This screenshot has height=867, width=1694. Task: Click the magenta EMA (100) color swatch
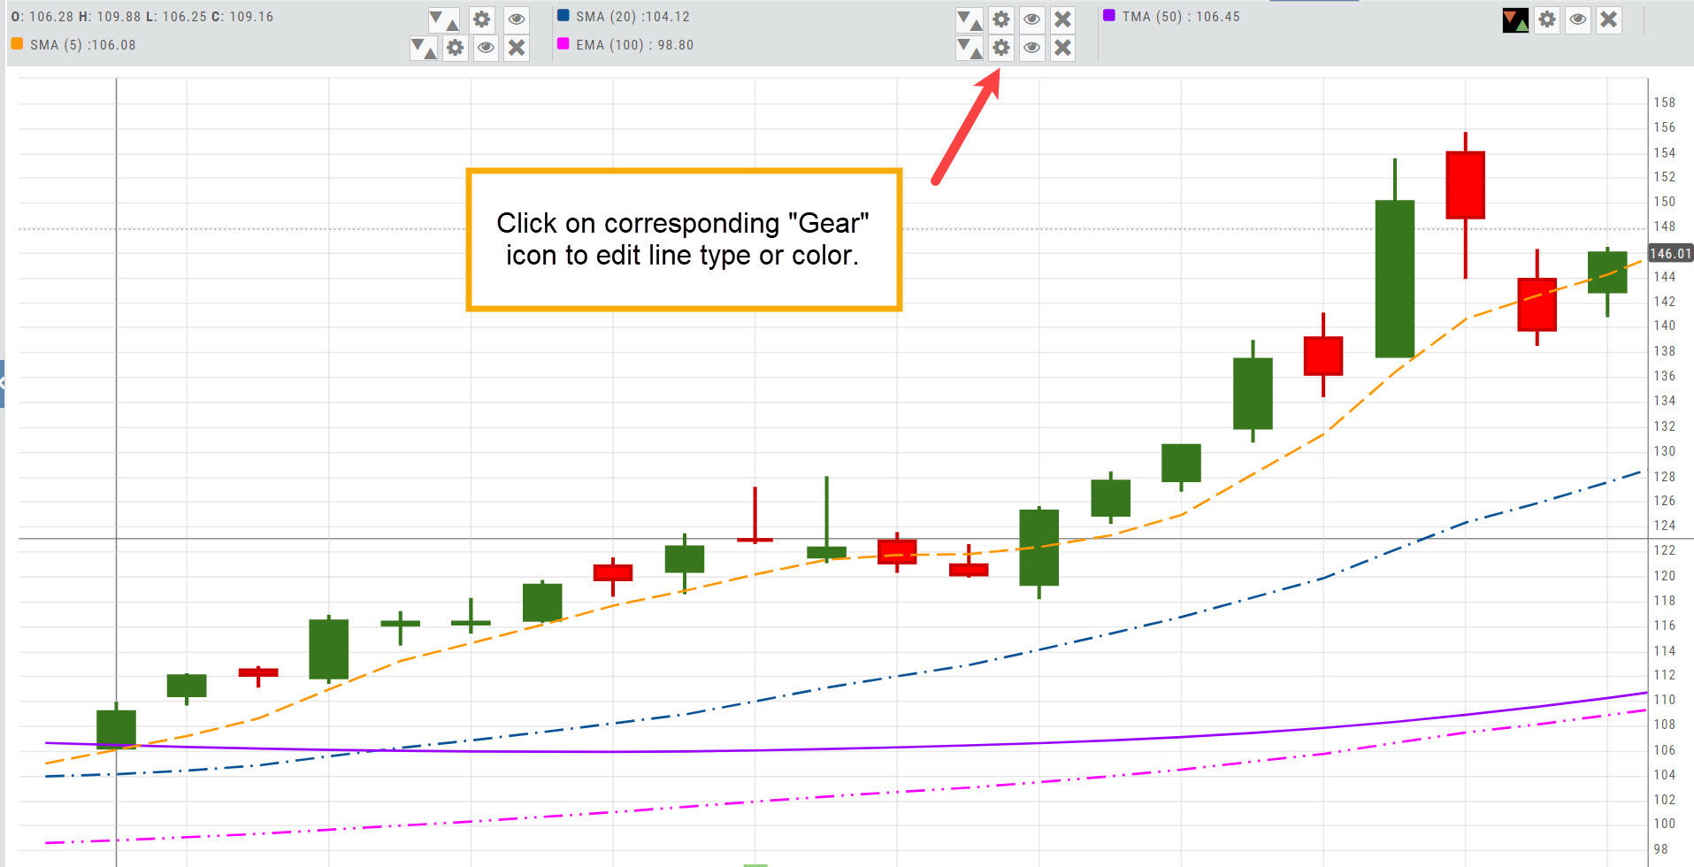(563, 43)
